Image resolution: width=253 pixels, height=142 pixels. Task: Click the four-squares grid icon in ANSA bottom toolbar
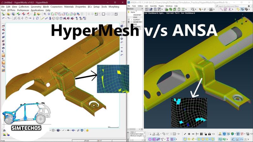point(201,134)
